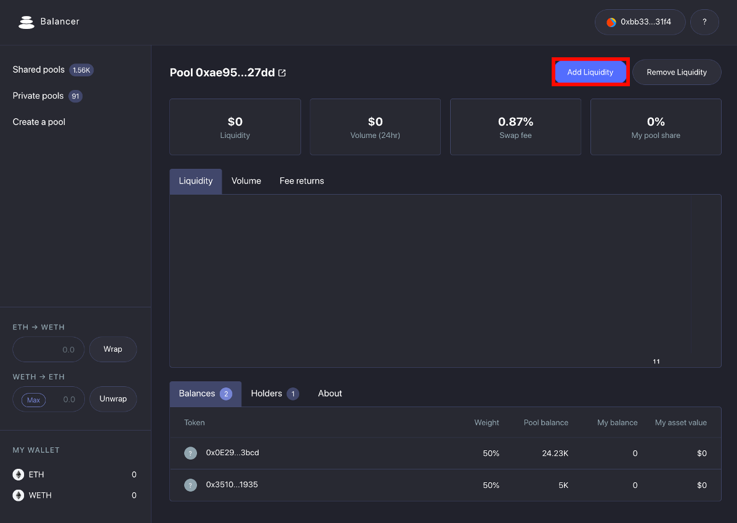Click Max in the WETH to ETH field
The width and height of the screenshot is (737, 523).
tap(32, 399)
